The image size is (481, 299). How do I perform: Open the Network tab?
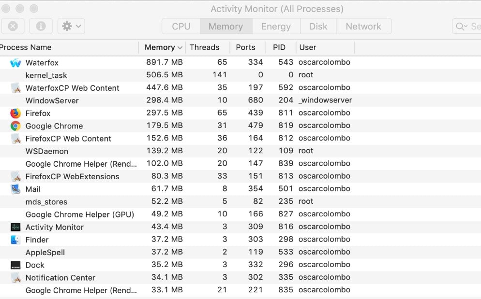(364, 26)
